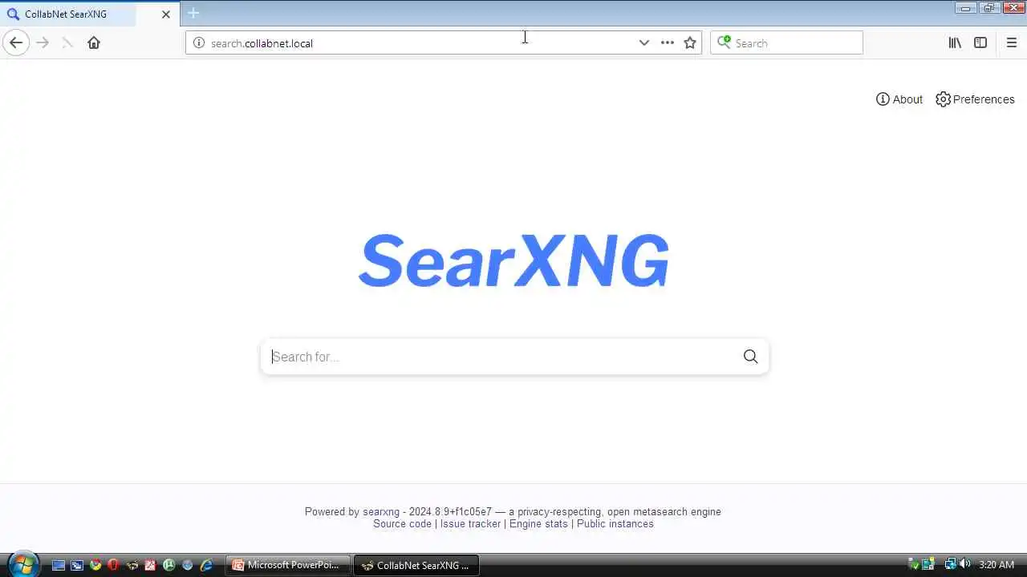Launch Chrome from quick launch
Image resolution: width=1027 pixels, height=577 pixels.
point(95,565)
